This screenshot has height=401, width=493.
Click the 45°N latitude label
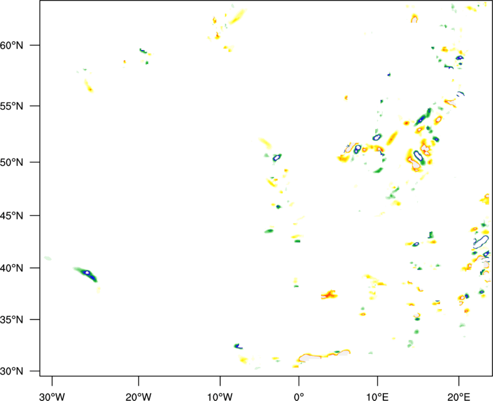coord(12,216)
